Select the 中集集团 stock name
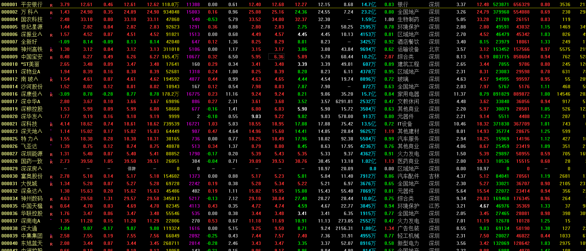The height and width of the screenshot is (251, 586). click(32, 236)
